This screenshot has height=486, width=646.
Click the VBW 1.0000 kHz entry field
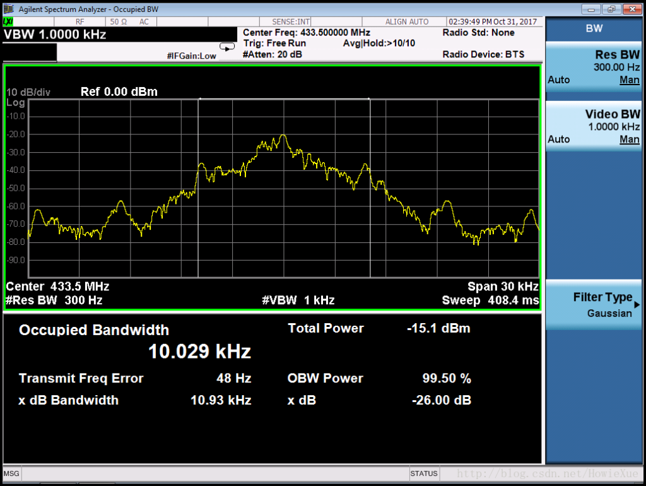tap(119, 34)
